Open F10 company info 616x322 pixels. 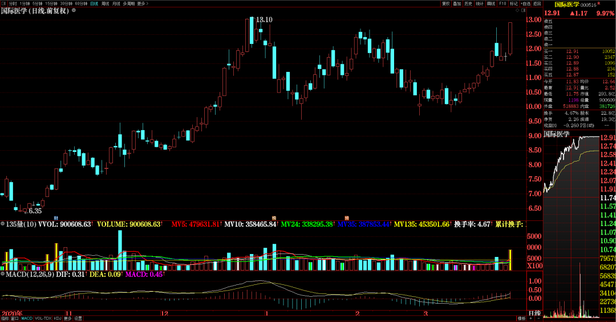pyautogui.click(x=502, y=3)
